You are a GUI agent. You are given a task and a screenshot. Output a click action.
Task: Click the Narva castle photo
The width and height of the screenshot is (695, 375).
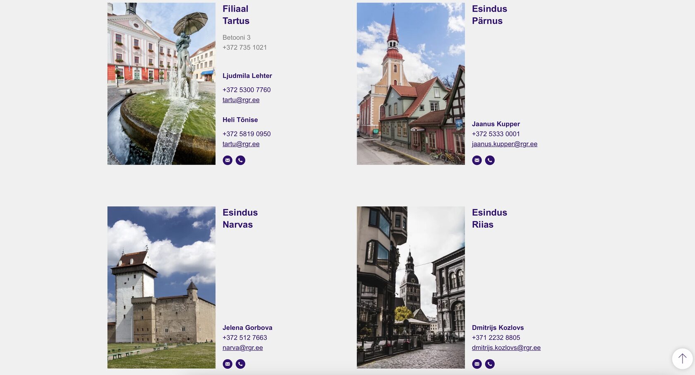coord(161,287)
